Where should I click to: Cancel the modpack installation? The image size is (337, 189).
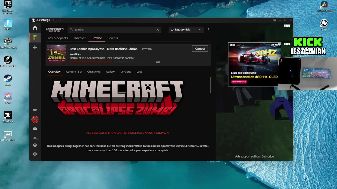(x=200, y=49)
